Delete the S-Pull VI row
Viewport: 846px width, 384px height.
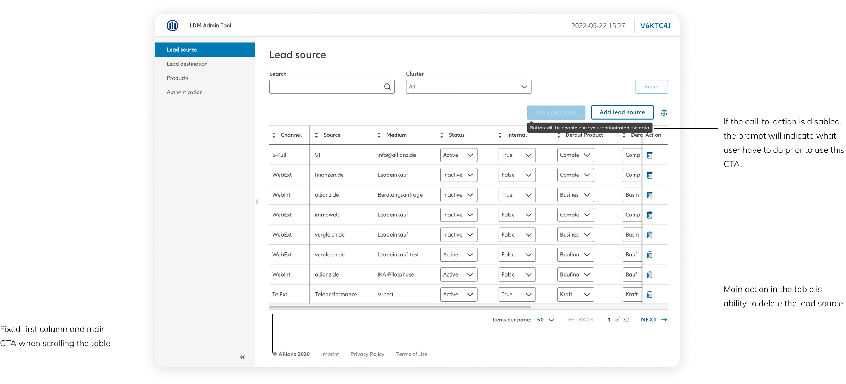click(650, 155)
